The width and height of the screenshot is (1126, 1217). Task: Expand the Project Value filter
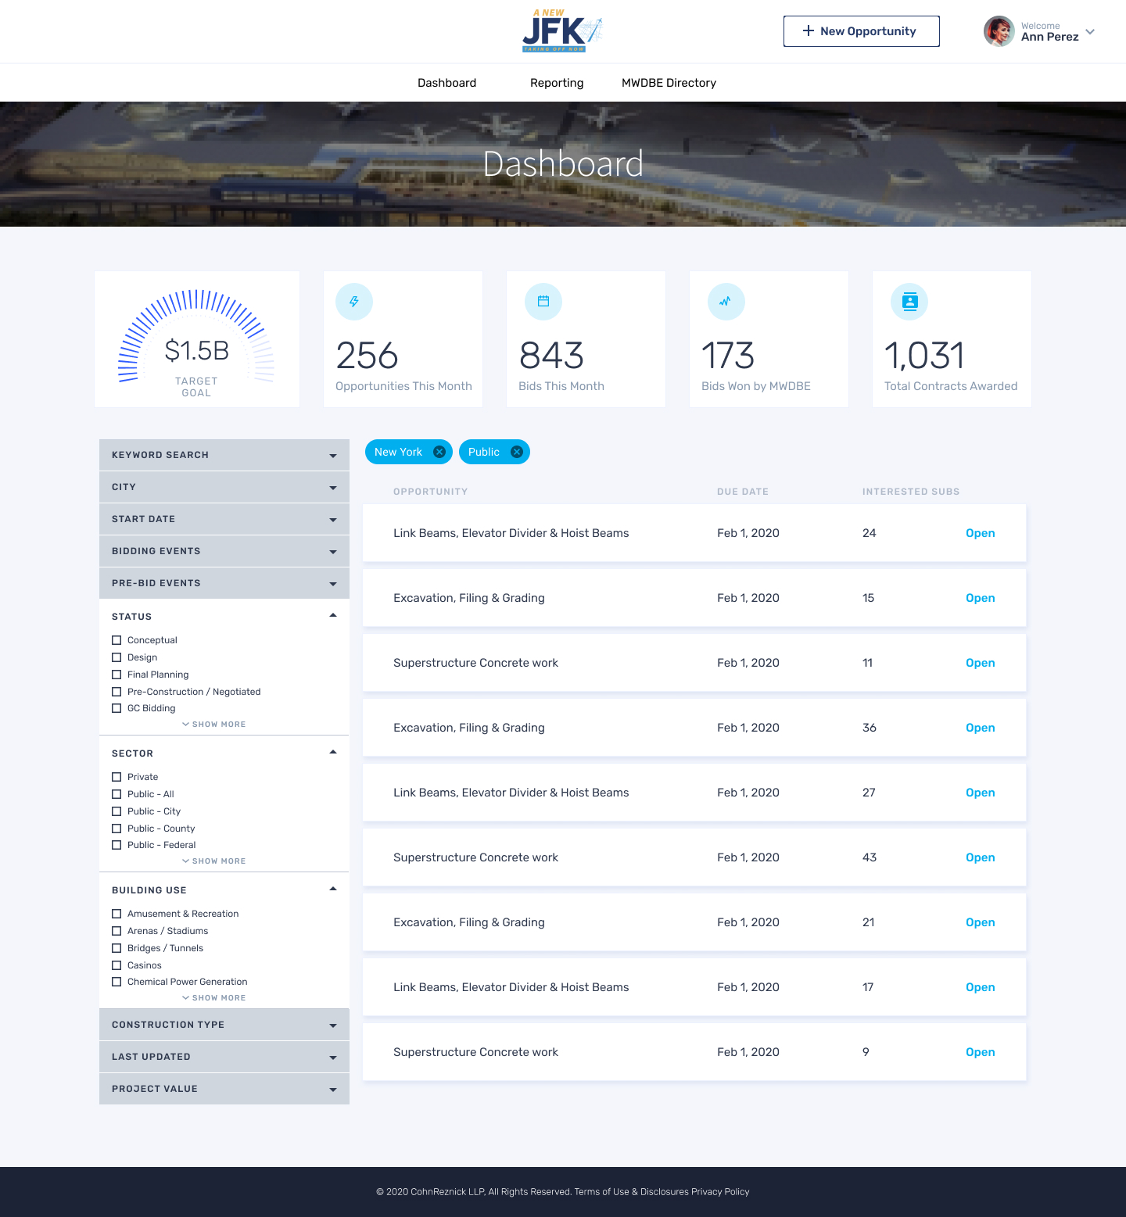click(224, 1089)
